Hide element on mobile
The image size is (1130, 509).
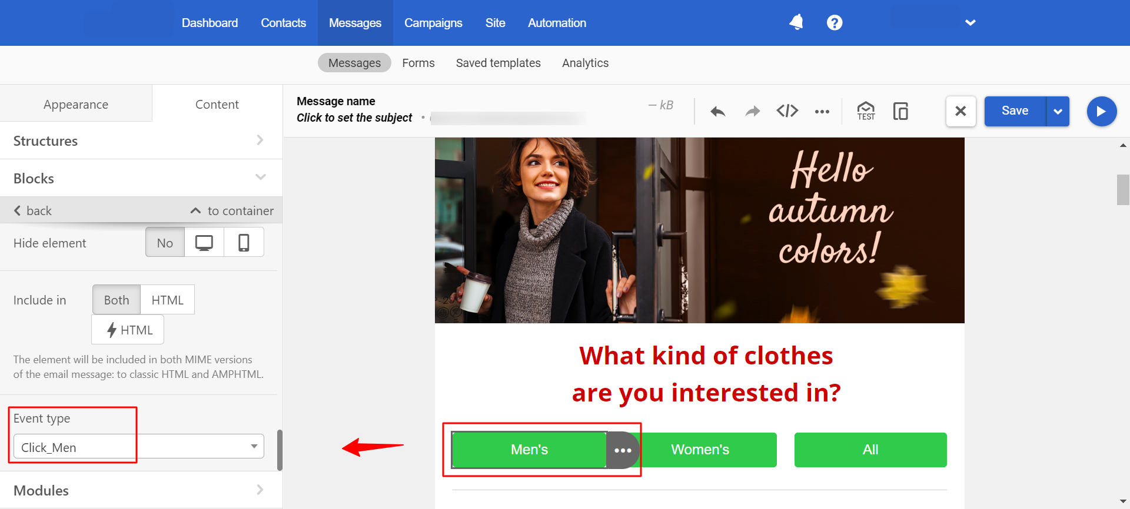[x=244, y=242]
